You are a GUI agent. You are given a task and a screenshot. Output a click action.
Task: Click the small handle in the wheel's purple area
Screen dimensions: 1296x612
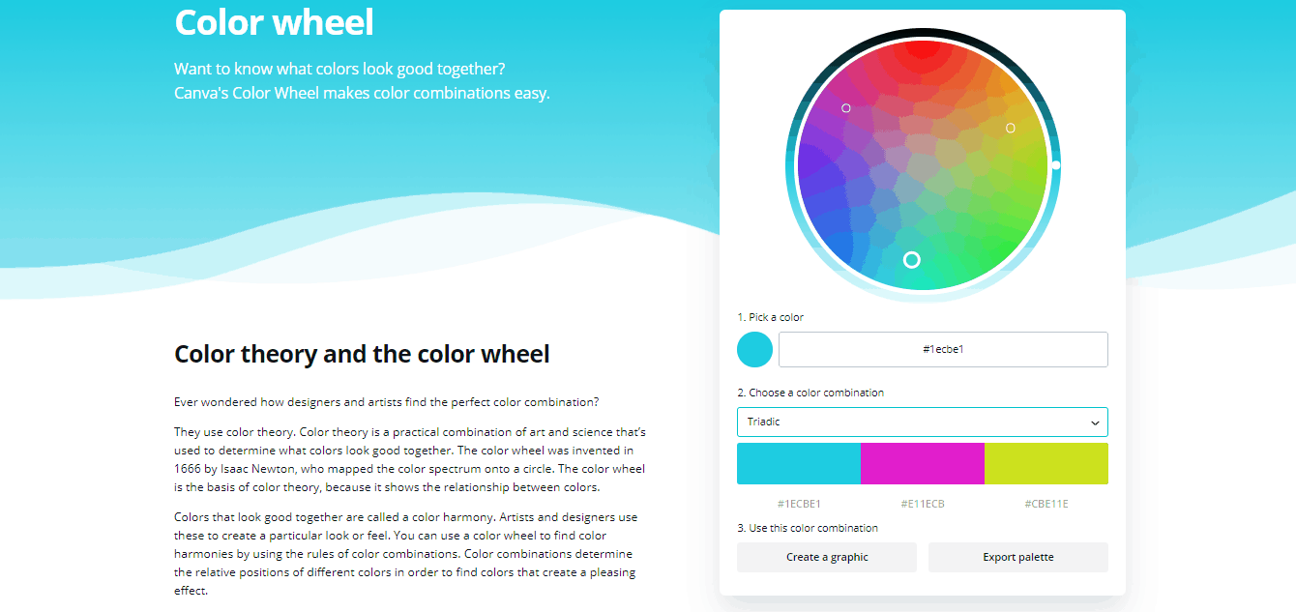(846, 108)
